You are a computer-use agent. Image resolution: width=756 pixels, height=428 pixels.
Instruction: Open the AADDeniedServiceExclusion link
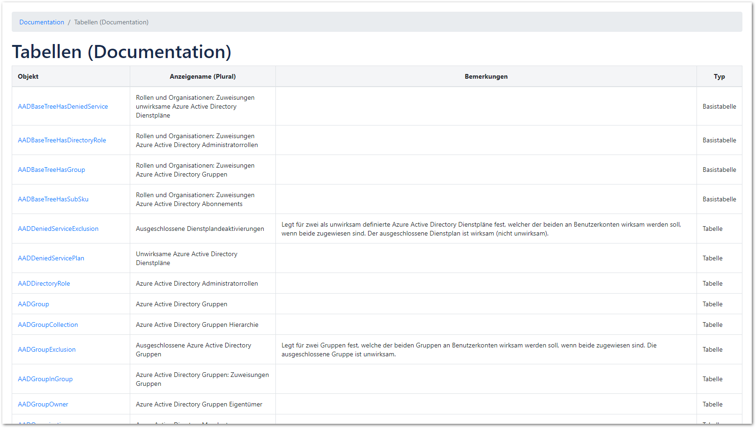click(x=58, y=229)
